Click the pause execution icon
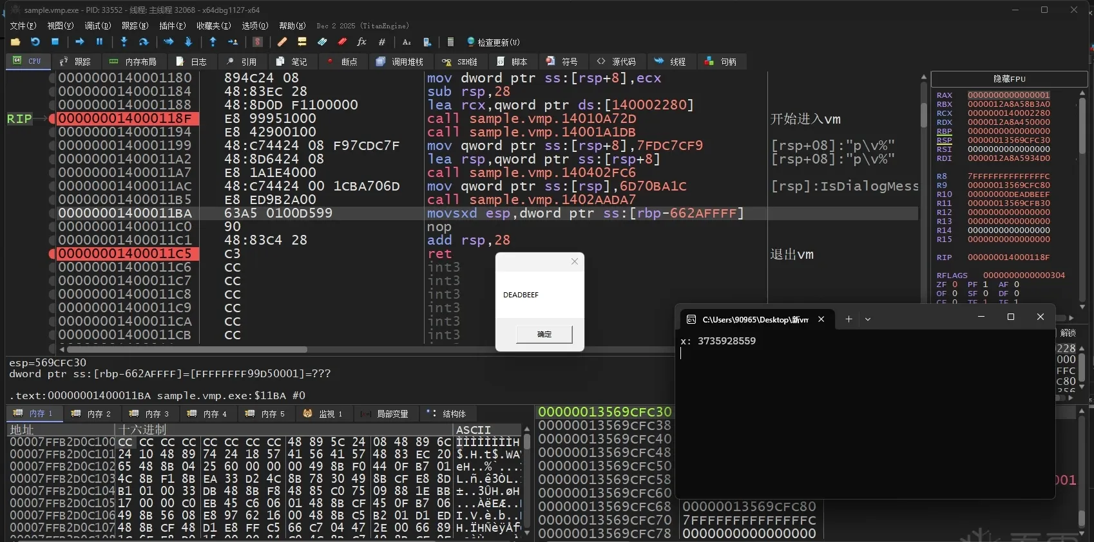This screenshot has width=1094, height=542. [x=100, y=42]
